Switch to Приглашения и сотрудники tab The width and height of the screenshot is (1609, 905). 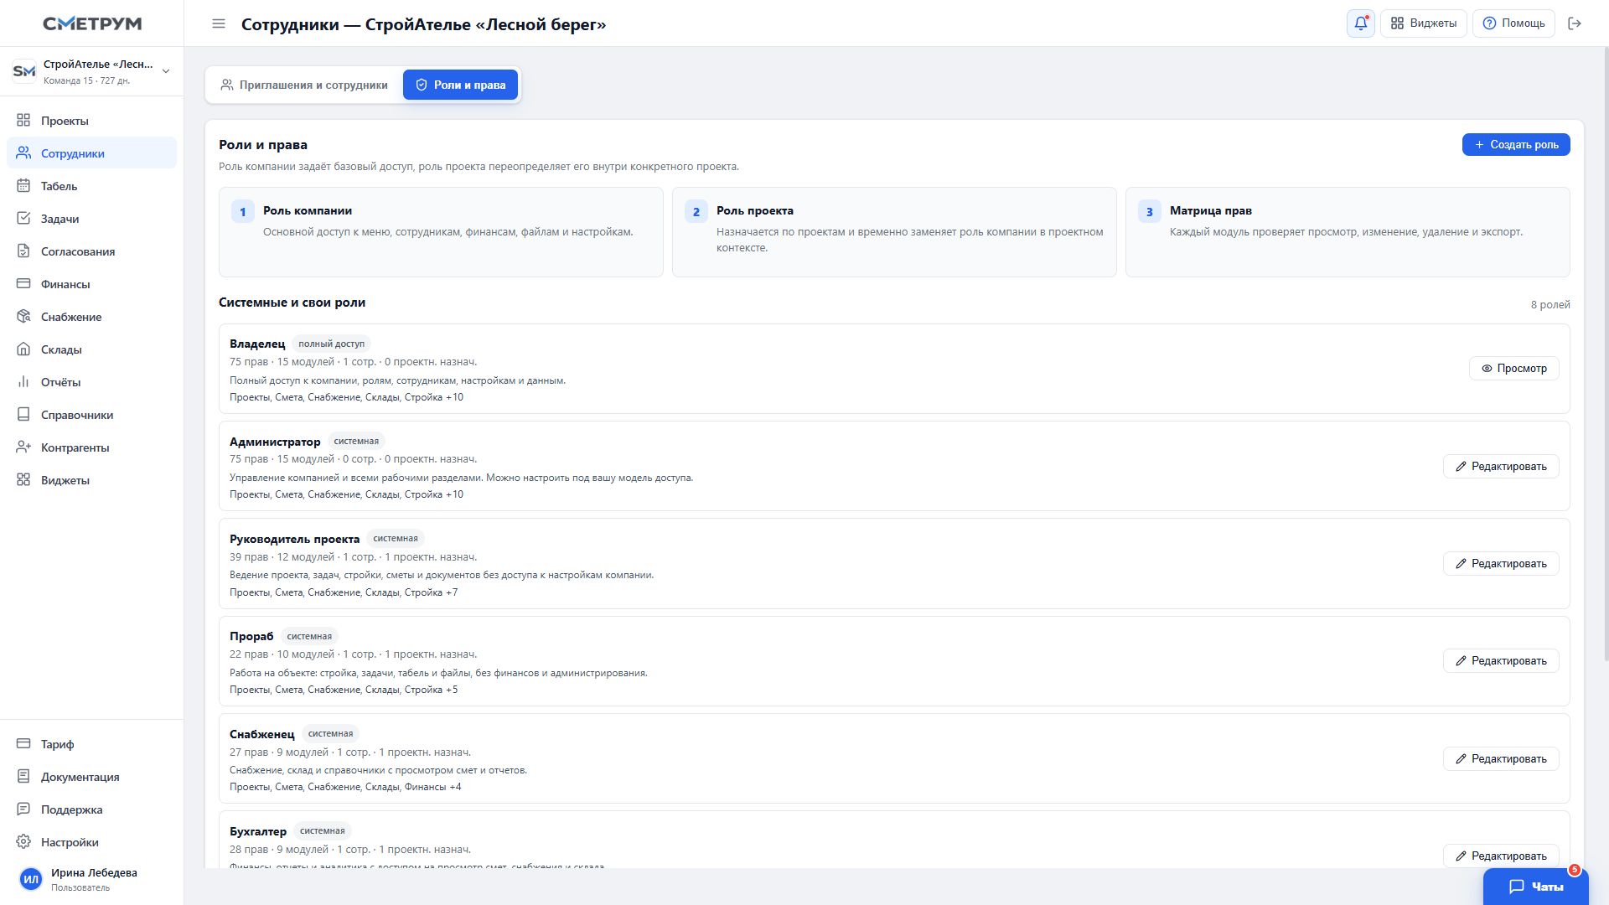pyautogui.click(x=304, y=85)
